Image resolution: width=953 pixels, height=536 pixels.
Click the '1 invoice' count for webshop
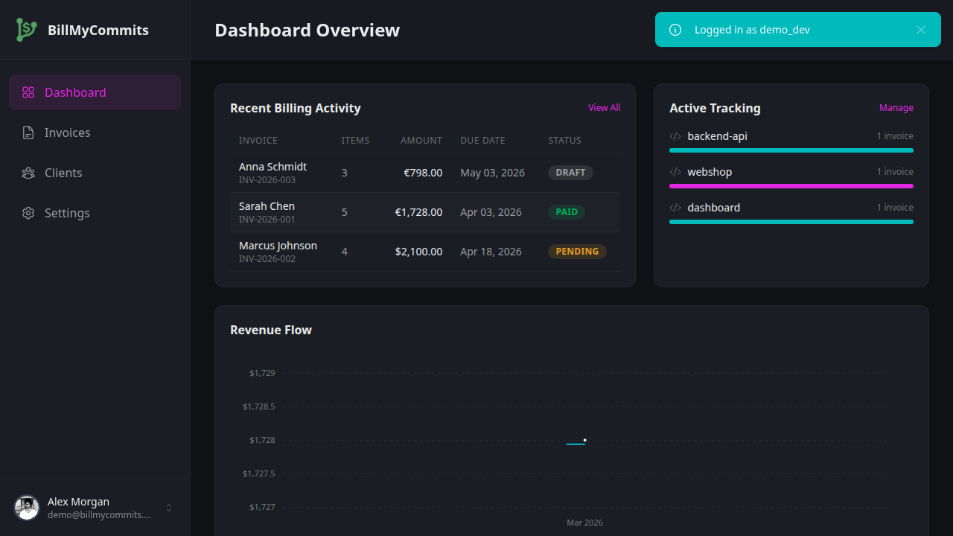tap(895, 172)
